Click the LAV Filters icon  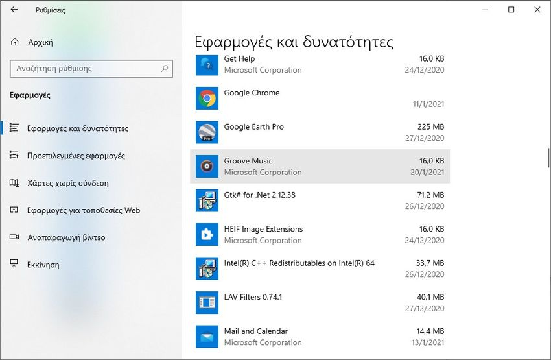pyautogui.click(x=207, y=302)
